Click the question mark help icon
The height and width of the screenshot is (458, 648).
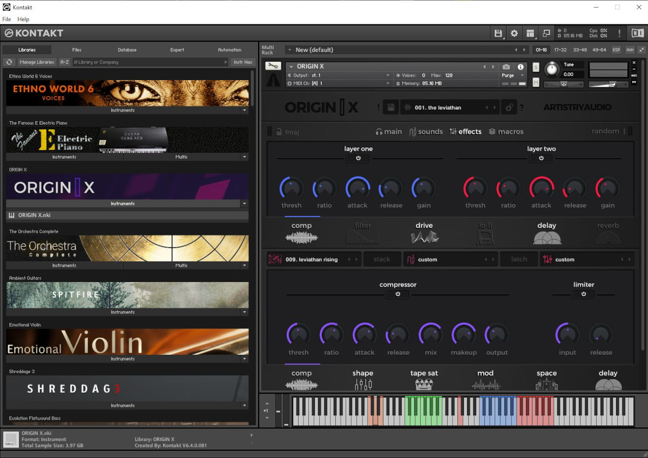coord(522,108)
